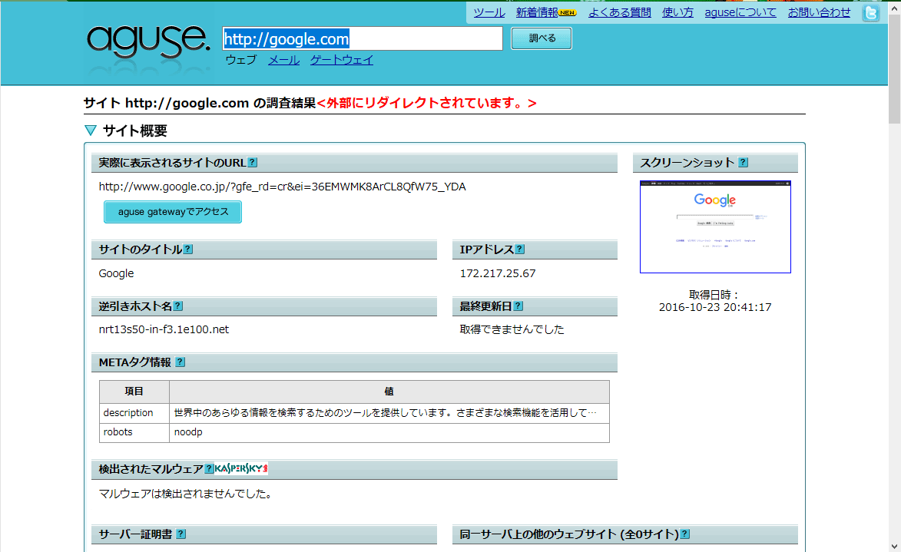This screenshot has height=552, width=901.
Task: Click the noodp value cell
Action: [x=389, y=432]
